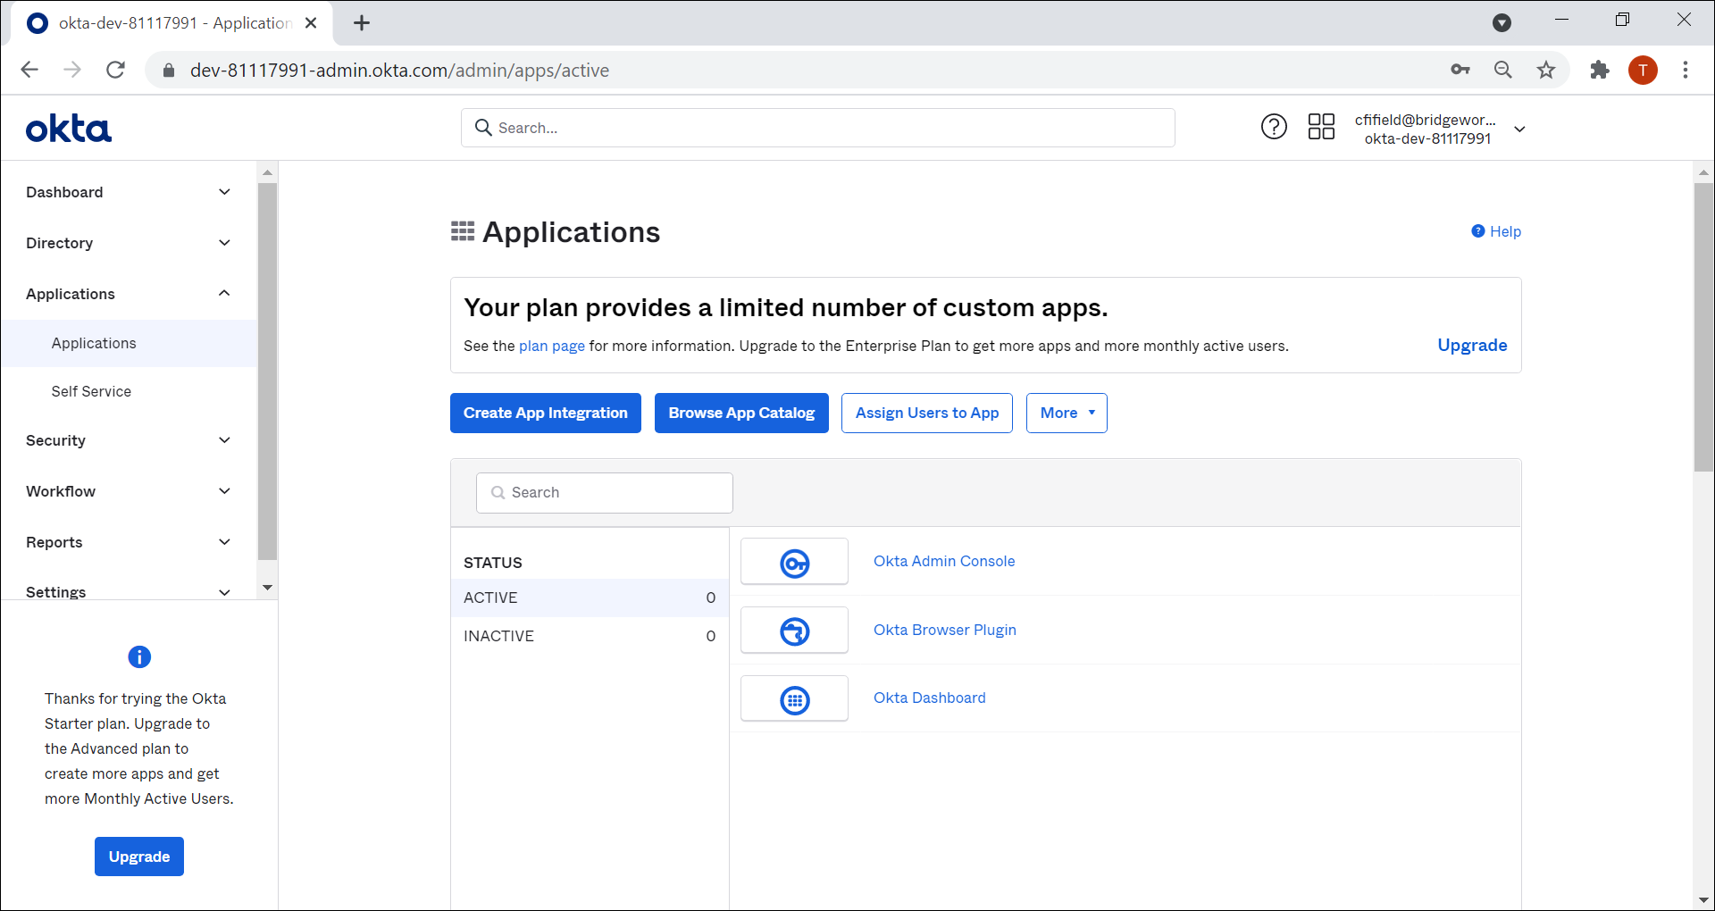Click the blue info icon in sidebar

(139, 657)
